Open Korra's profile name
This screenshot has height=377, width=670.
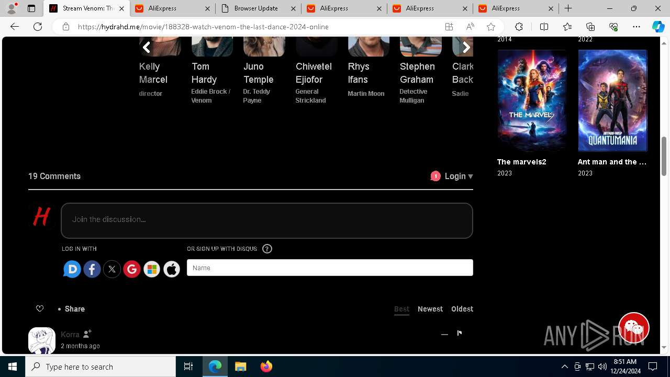(70, 334)
